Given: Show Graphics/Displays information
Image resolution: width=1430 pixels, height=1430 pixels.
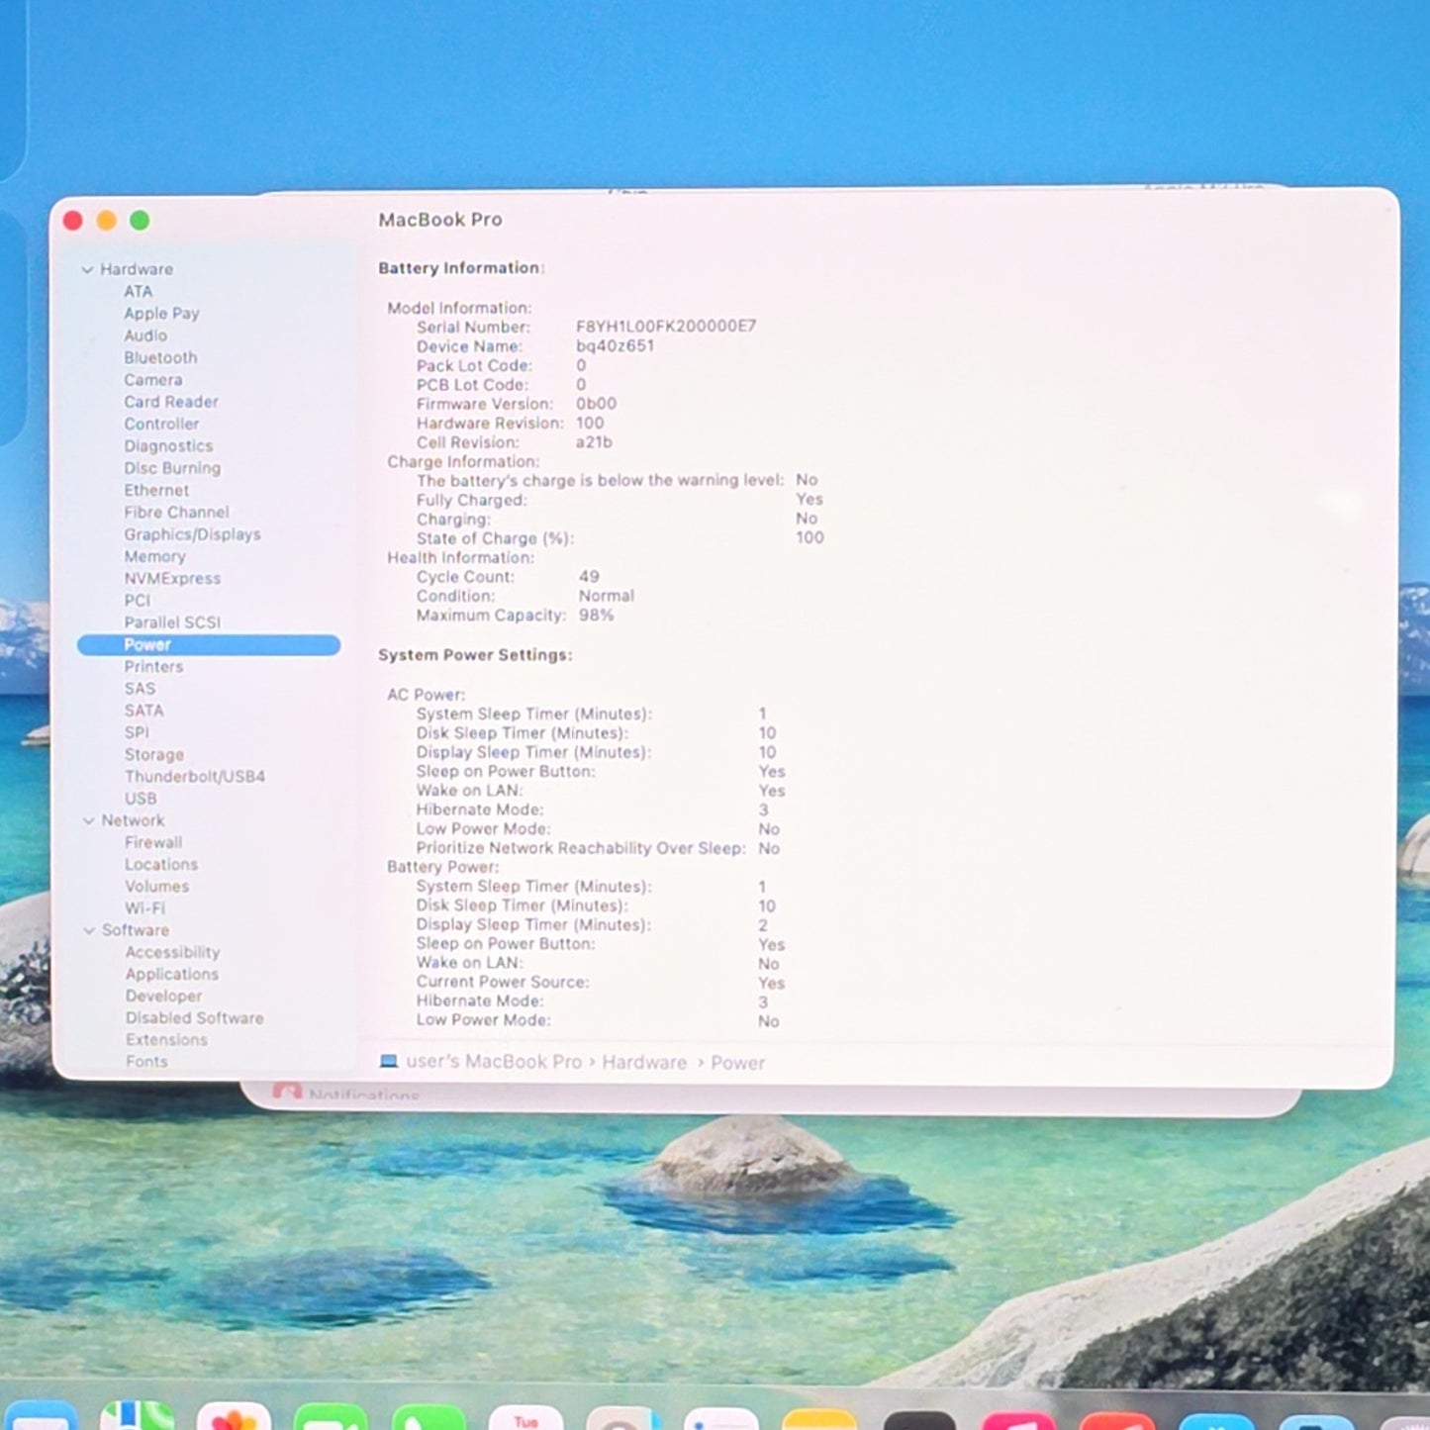Looking at the screenshot, I should pos(193,534).
